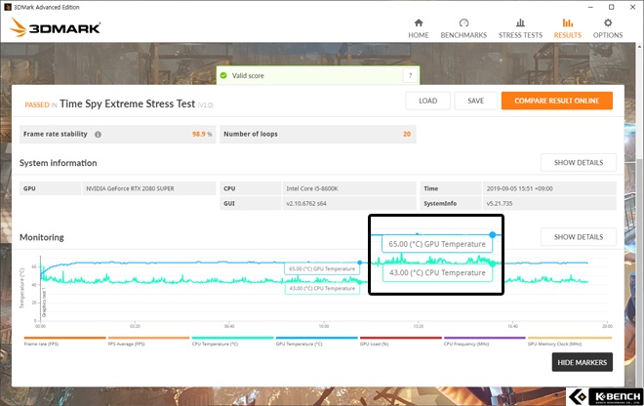644x406 pixels.
Task: Click the 'Frame rate stability' label
Action: click(x=55, y=134)
